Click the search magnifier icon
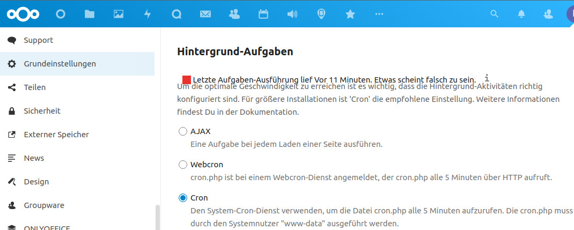Image resolution: width=574 pixels, height=230 pixels. pos(495,14)
